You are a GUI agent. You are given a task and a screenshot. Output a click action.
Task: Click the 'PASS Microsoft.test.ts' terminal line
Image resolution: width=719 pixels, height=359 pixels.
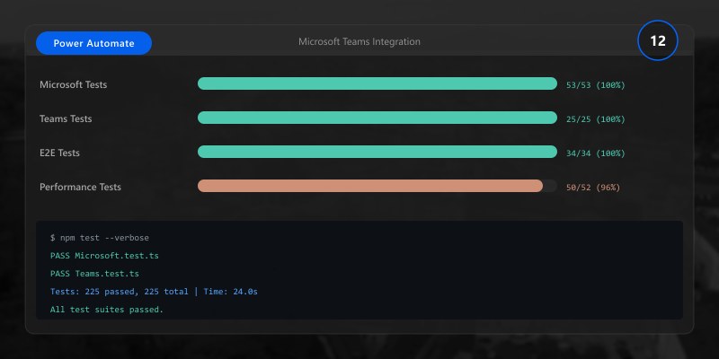pyautogui.click(x=104, y=256)
